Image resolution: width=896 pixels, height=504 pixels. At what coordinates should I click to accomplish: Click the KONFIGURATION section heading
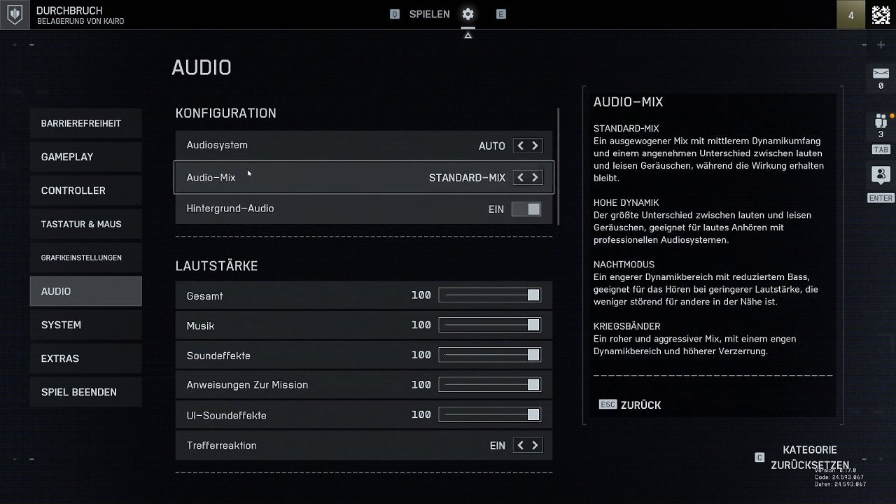(x=226, y=113)
